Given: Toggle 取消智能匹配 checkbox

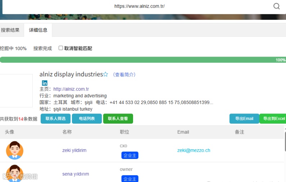Looking at the screenshot, I should tap(61, 48).
